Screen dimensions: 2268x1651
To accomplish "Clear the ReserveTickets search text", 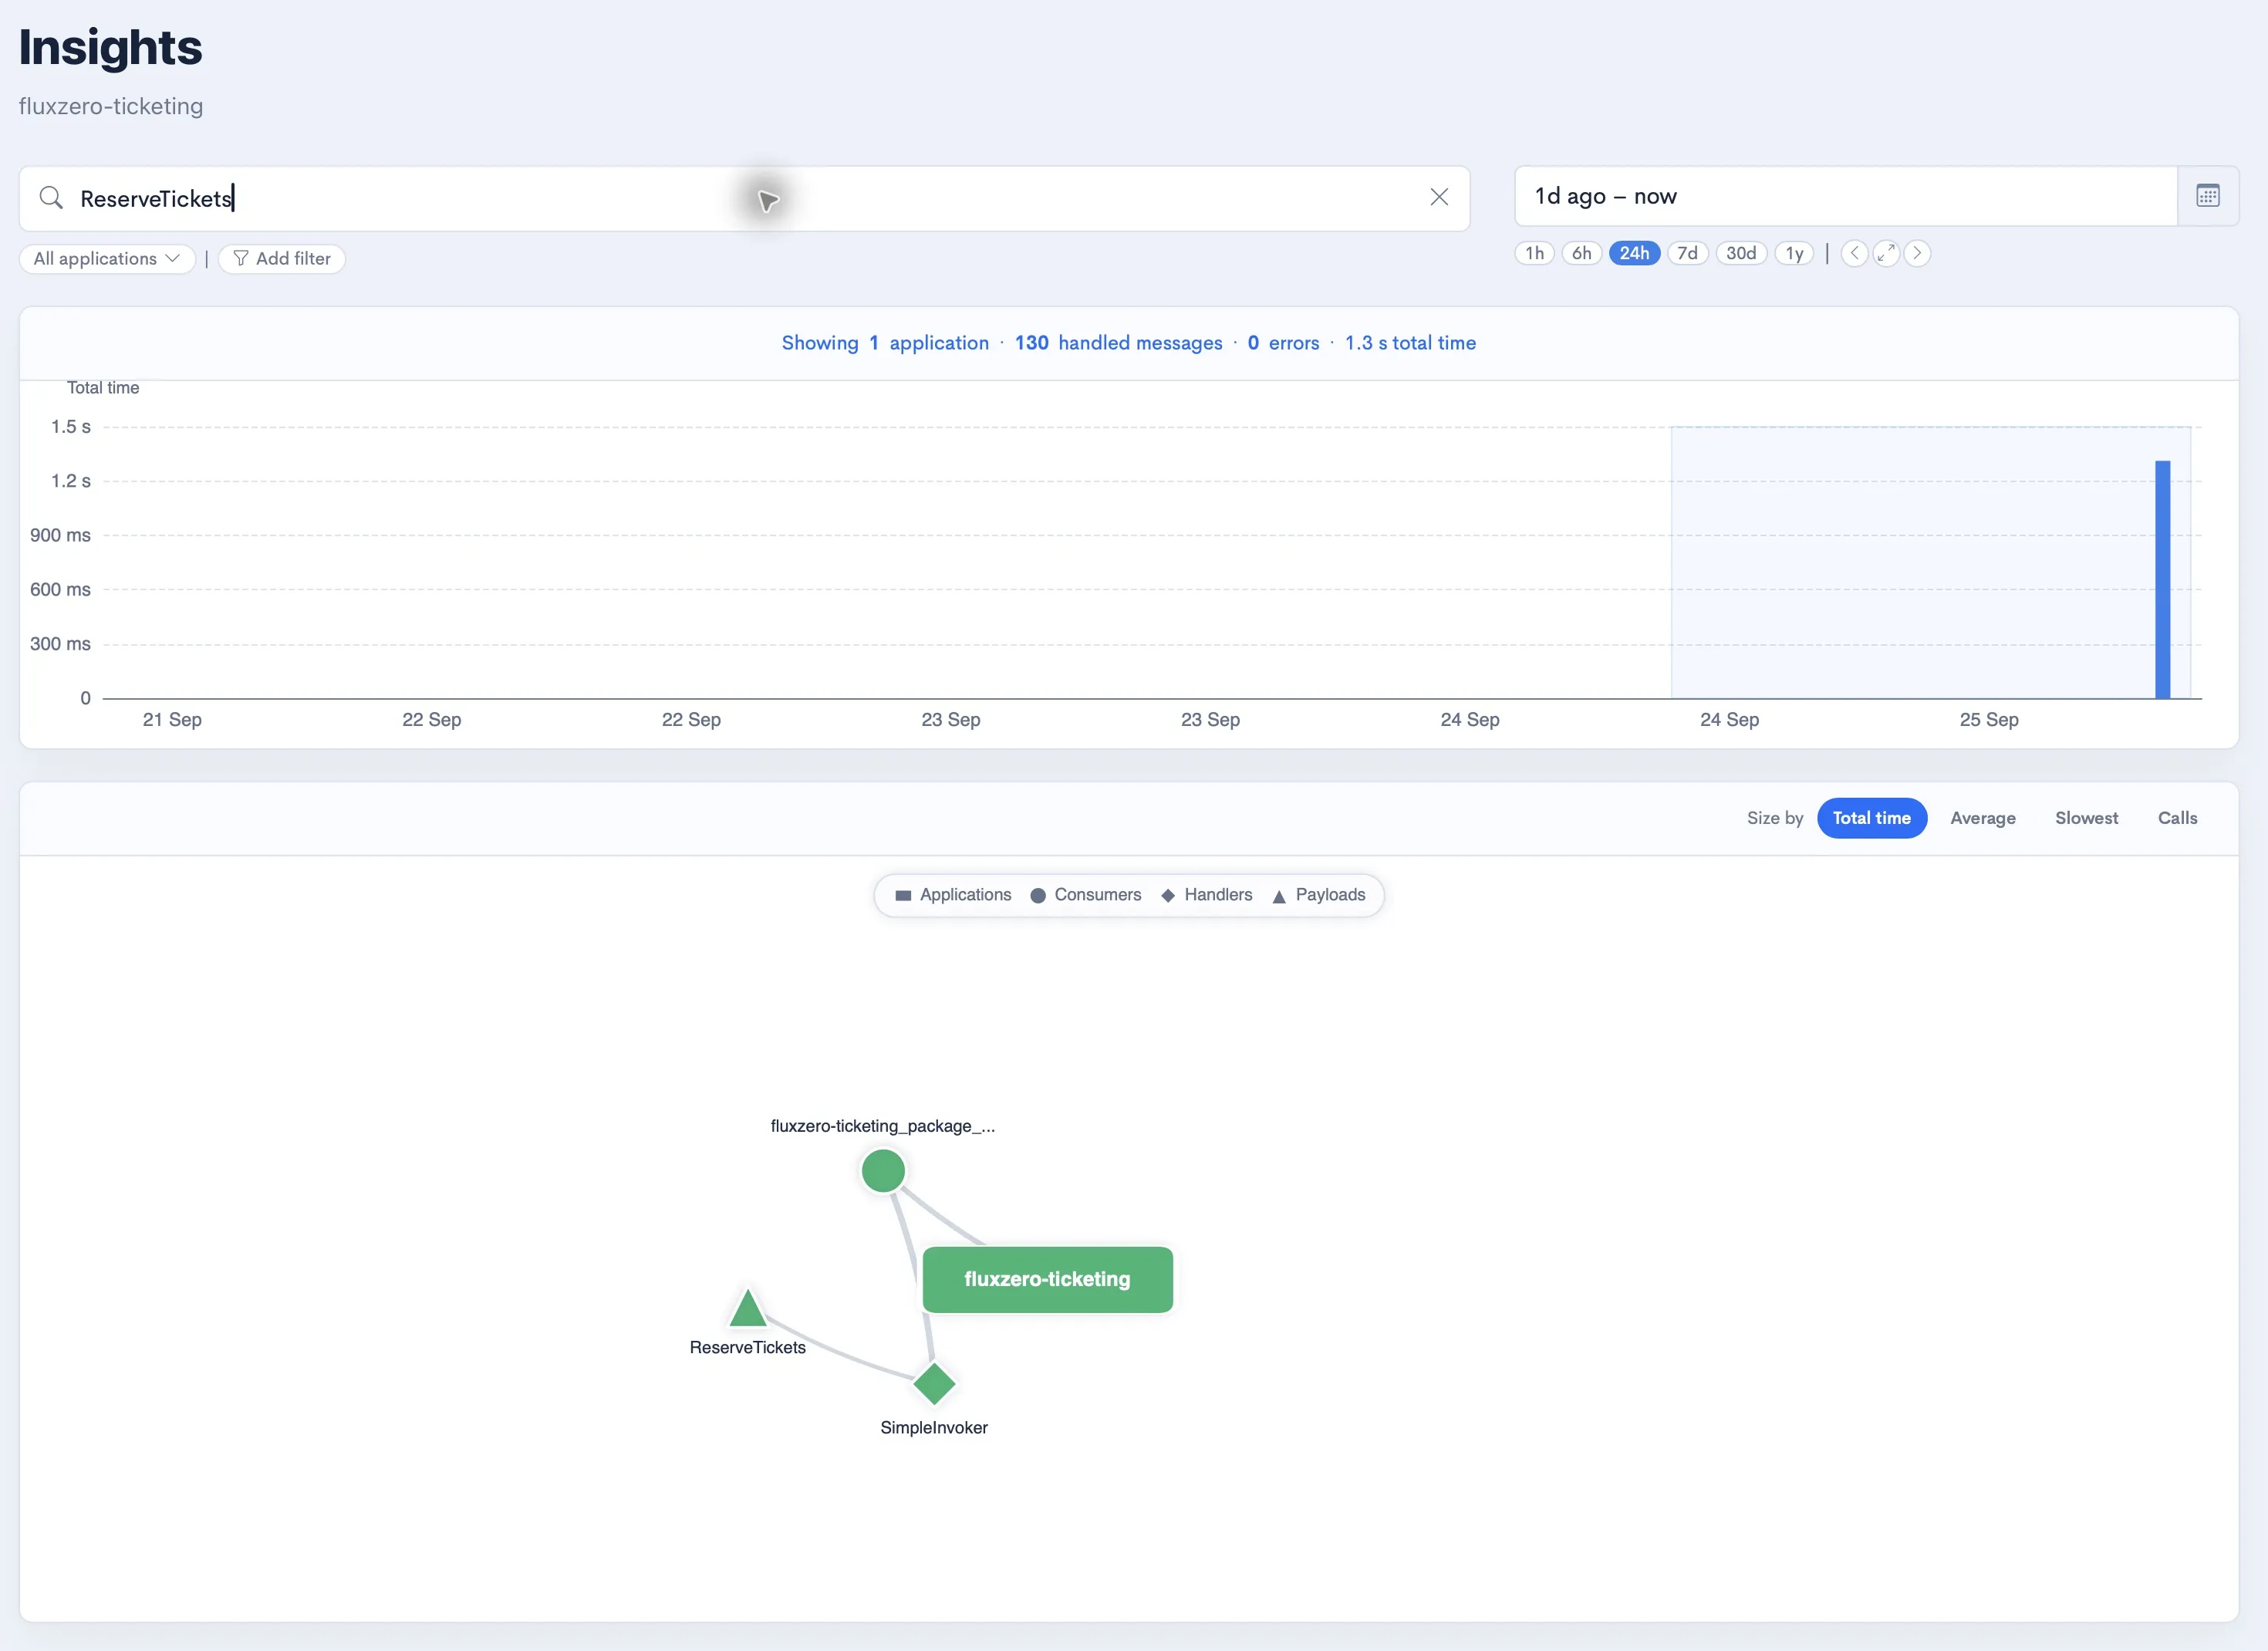I will pos(1438,197).
